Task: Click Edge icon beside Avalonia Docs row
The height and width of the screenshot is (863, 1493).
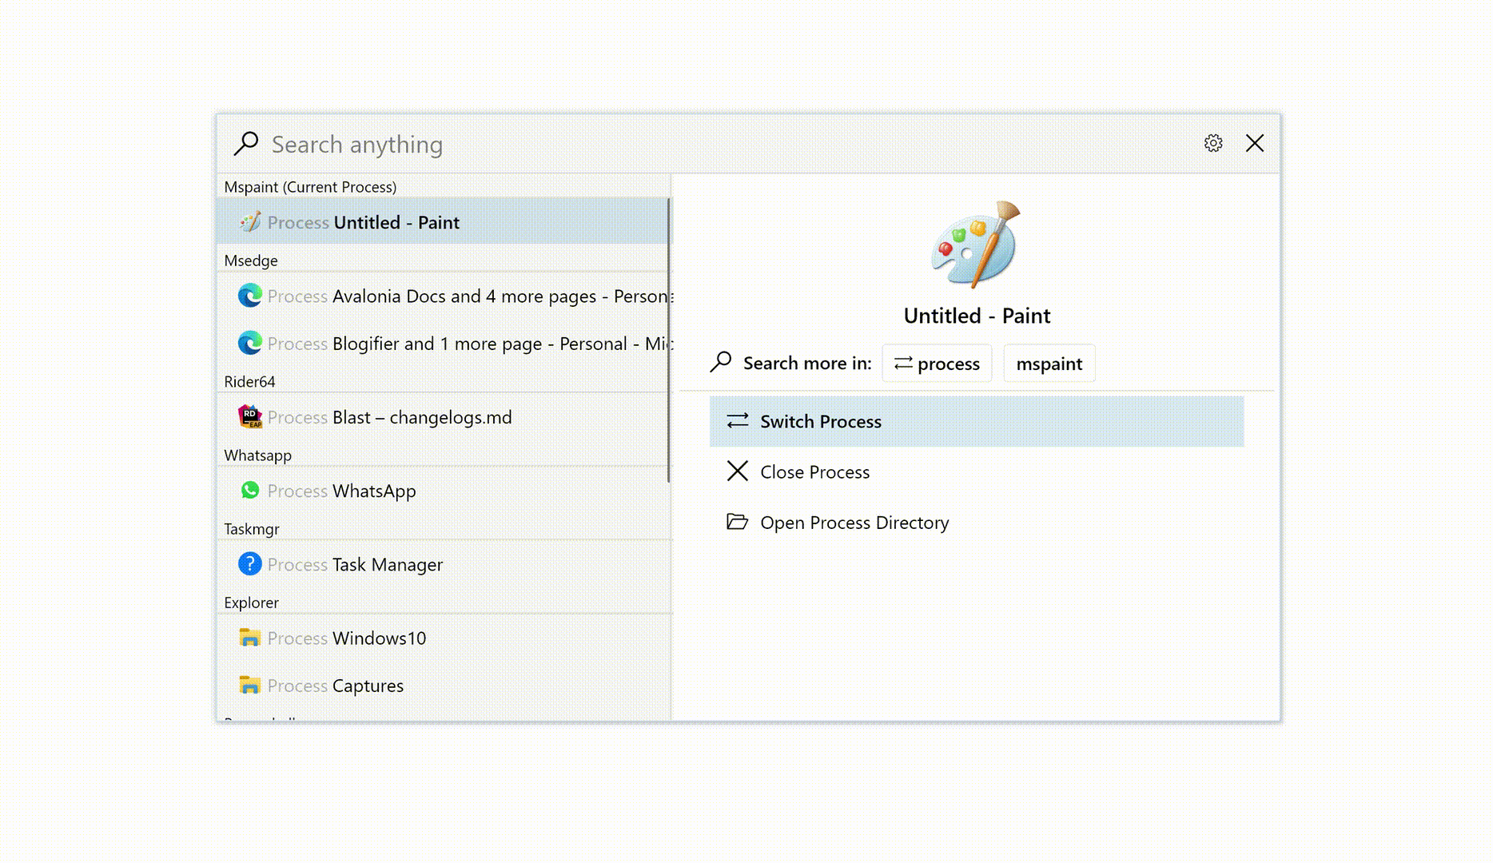Action: click(x=250, y=296)
